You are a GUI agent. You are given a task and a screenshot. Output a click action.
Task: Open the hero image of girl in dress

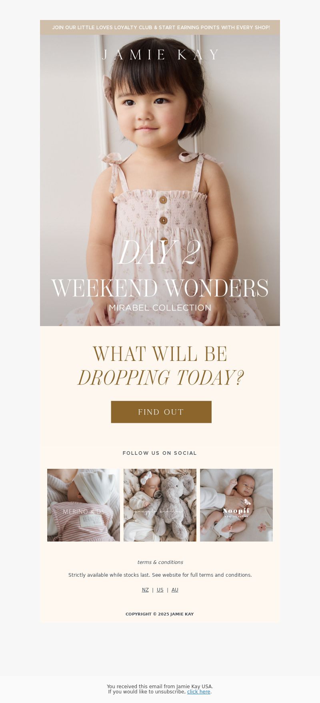coord(160,180)
